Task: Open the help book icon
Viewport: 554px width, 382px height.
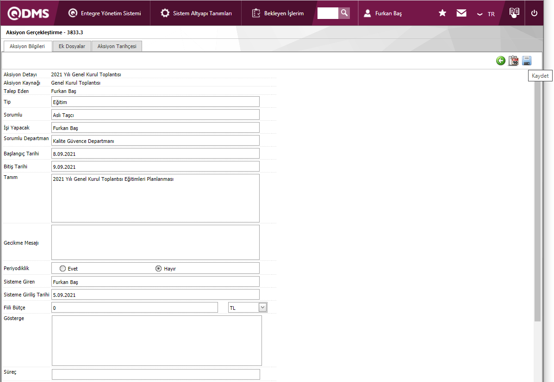Action: pyautogui.click(x=514, y=13)
